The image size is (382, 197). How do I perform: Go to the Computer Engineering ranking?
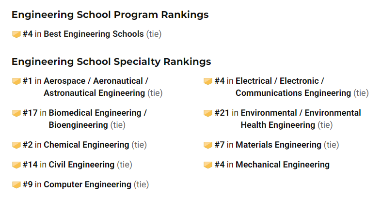(87, 184)
